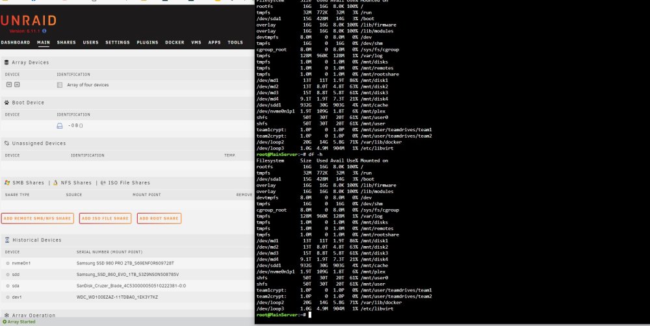650x326 pixels.
Task: Click the 'Array Devices' section title
Action: click(x=31, y=62)
